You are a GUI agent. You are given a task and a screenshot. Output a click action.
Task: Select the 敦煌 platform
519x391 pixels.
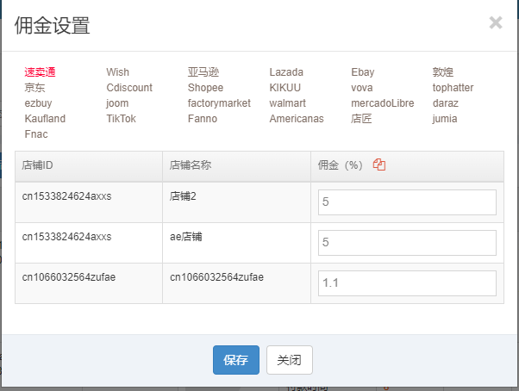click(443, 72)
